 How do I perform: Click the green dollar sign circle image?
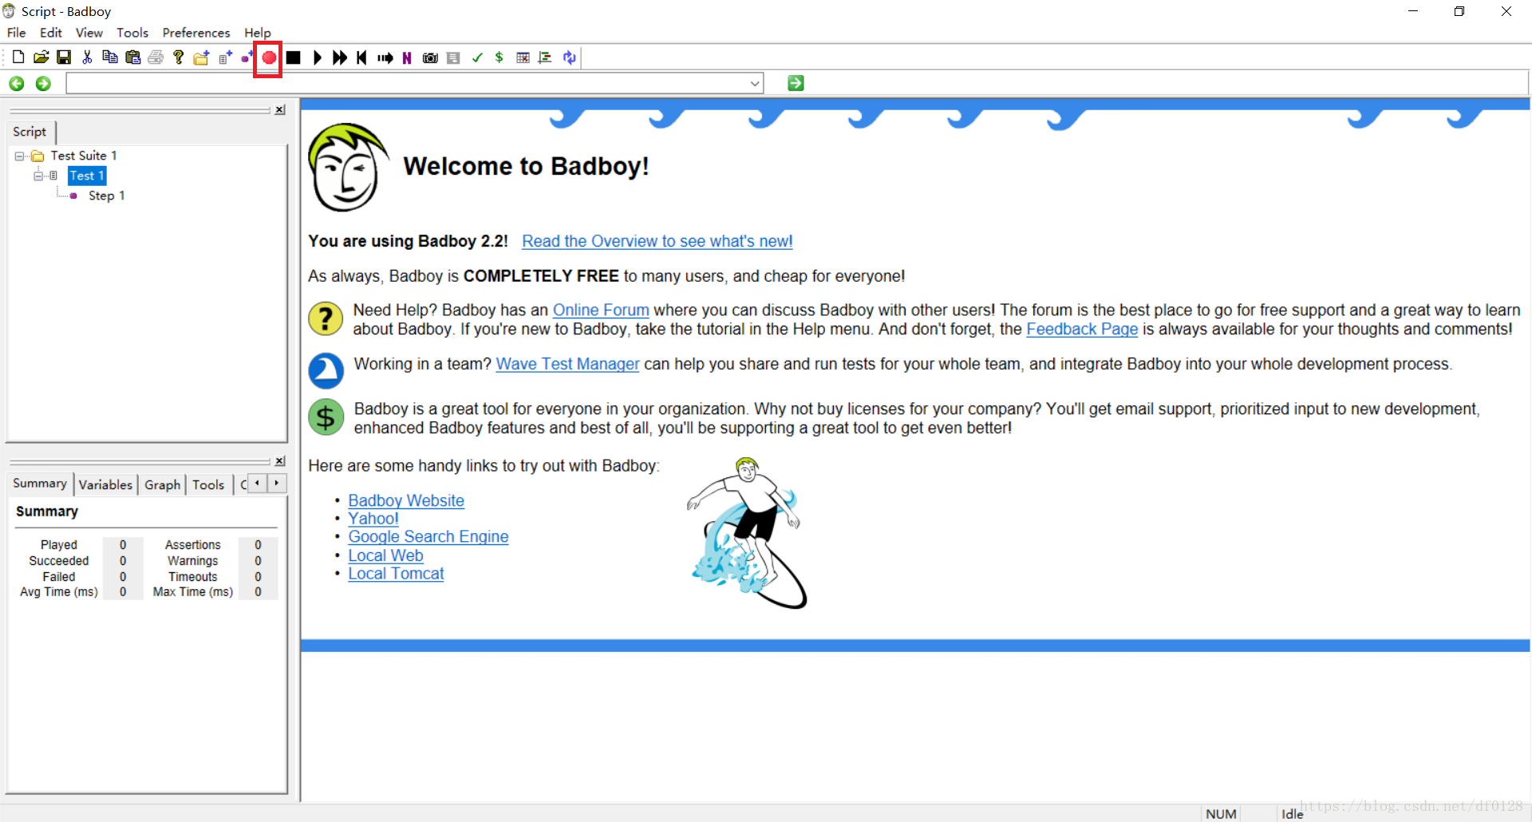[326, 417]
